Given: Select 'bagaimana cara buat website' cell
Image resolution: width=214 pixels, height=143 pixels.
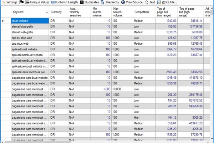Looking at the screenshot, I should [30, 78].
